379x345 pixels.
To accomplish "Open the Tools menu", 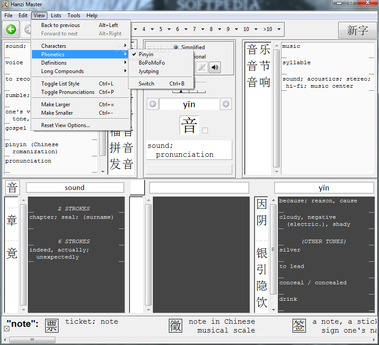I will (74, 16).
